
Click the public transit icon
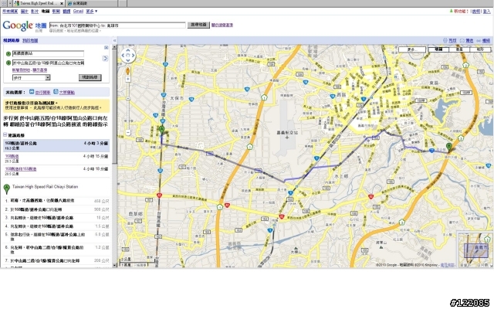(56, 92)
